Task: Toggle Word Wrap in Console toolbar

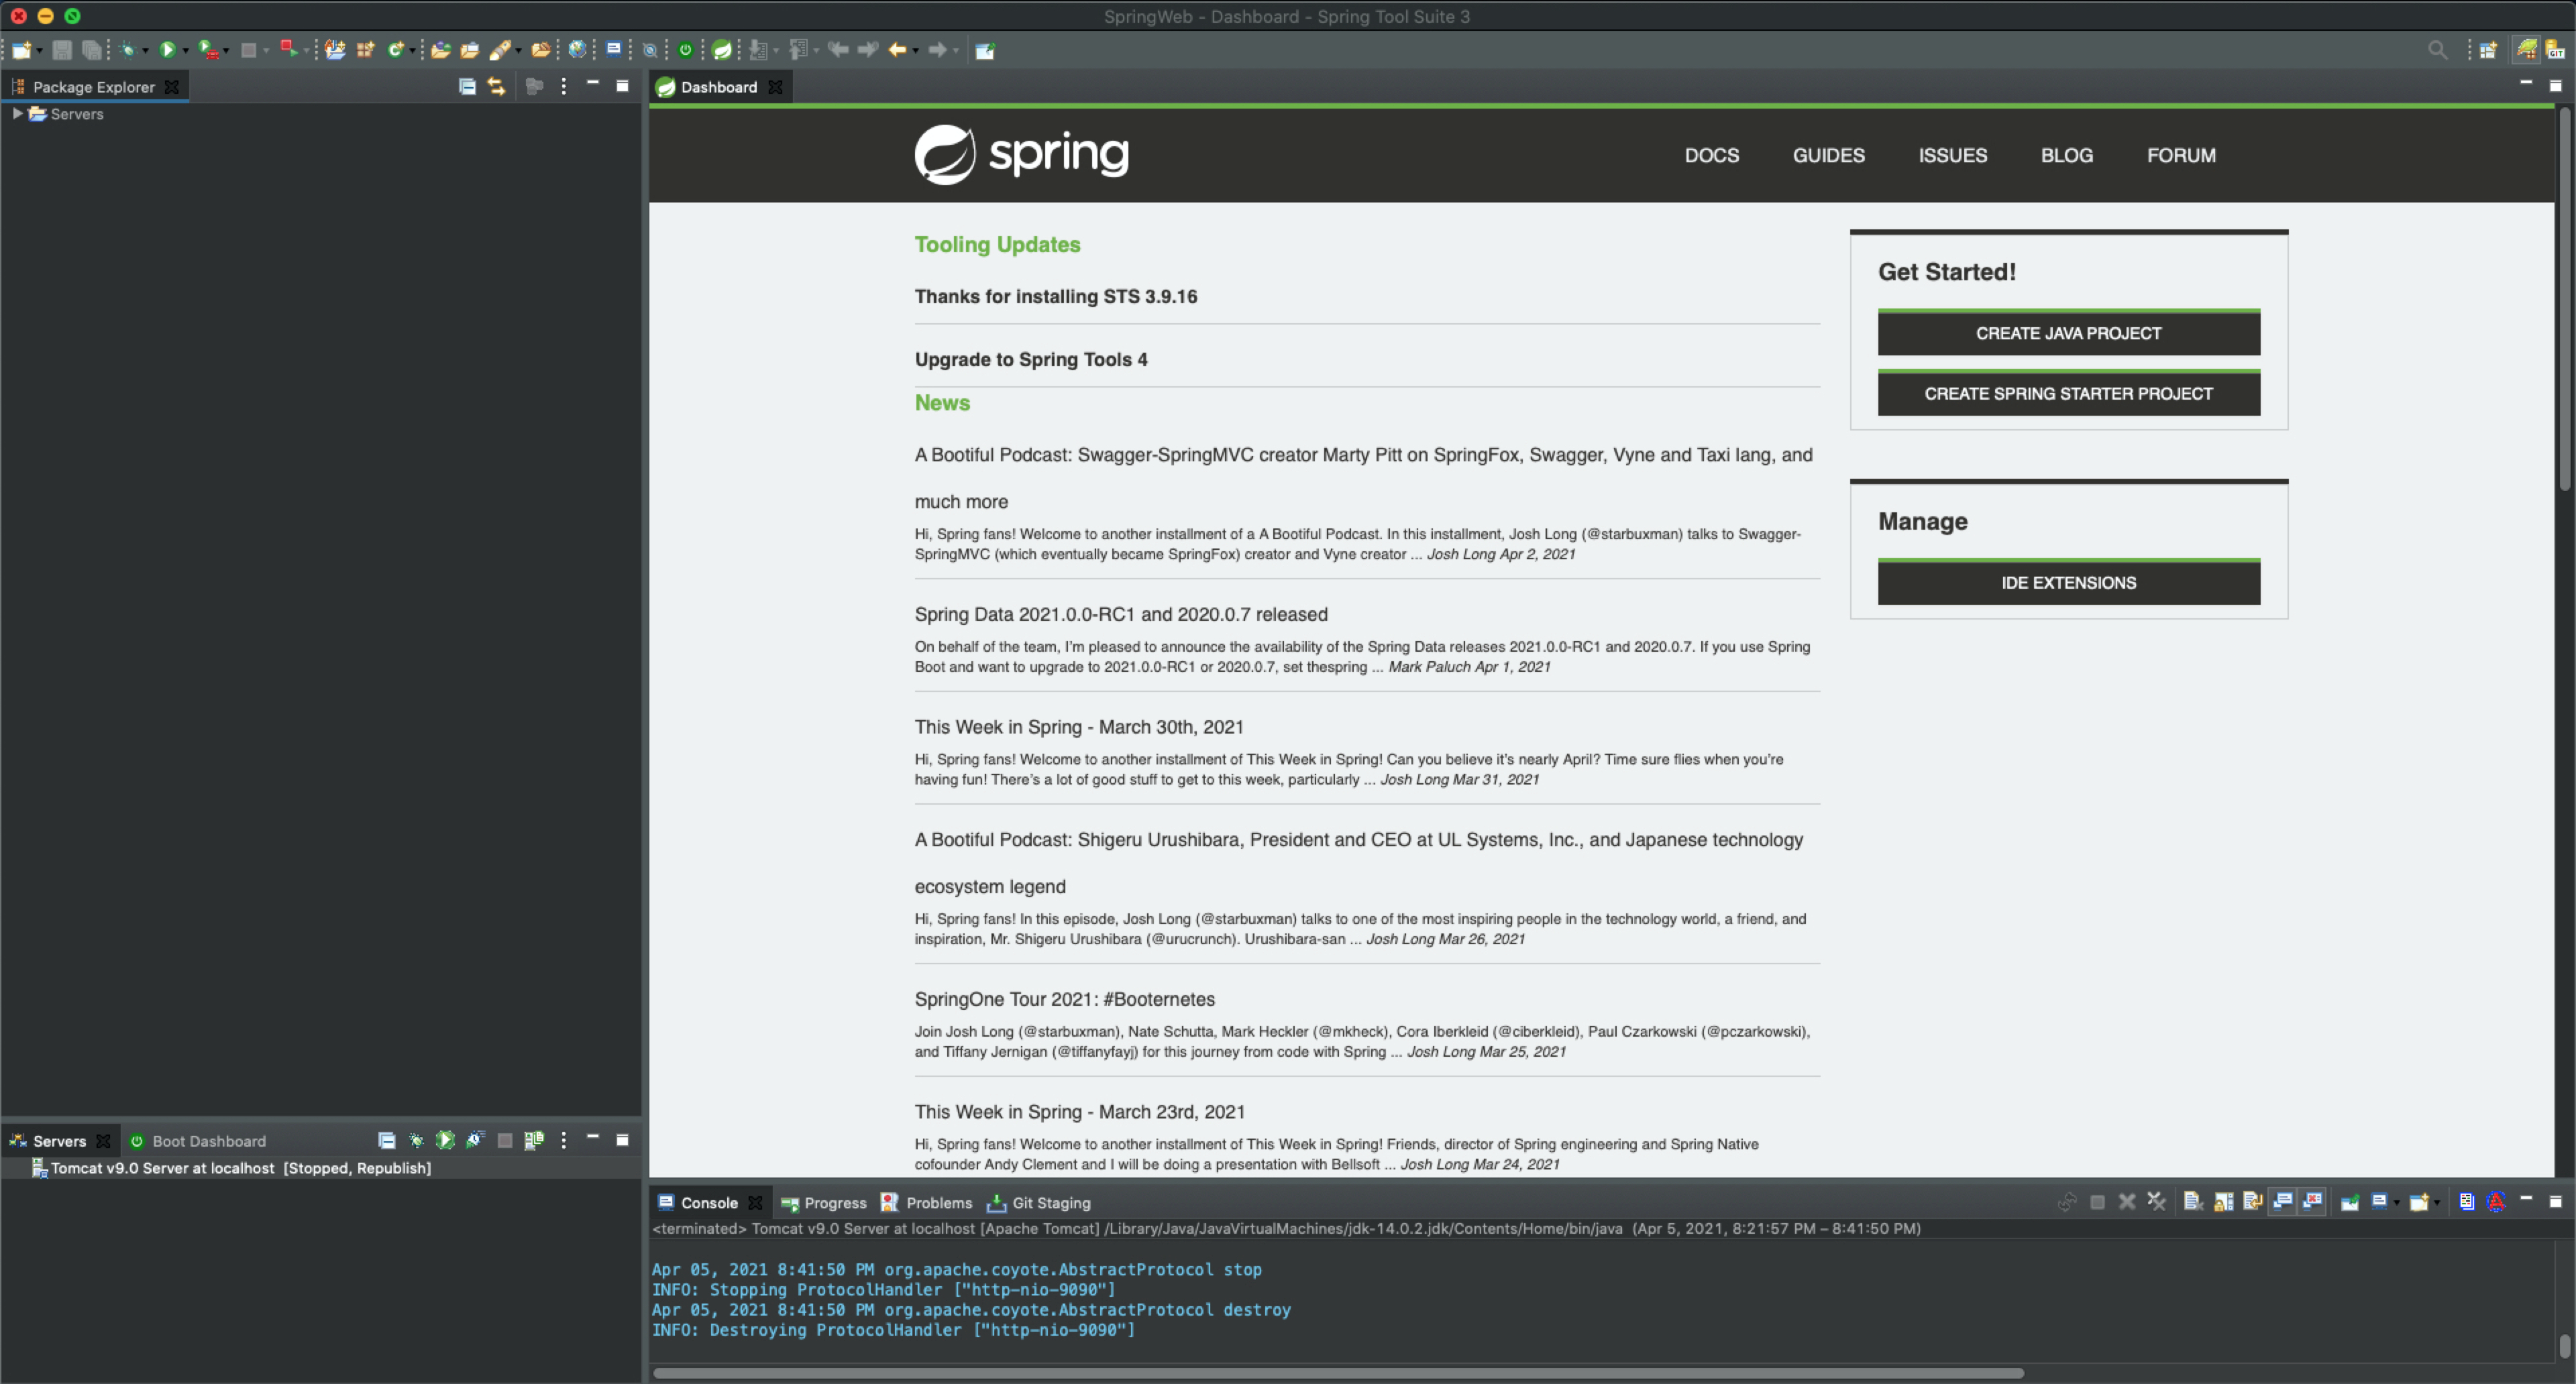Action: coord(2253,1202)
